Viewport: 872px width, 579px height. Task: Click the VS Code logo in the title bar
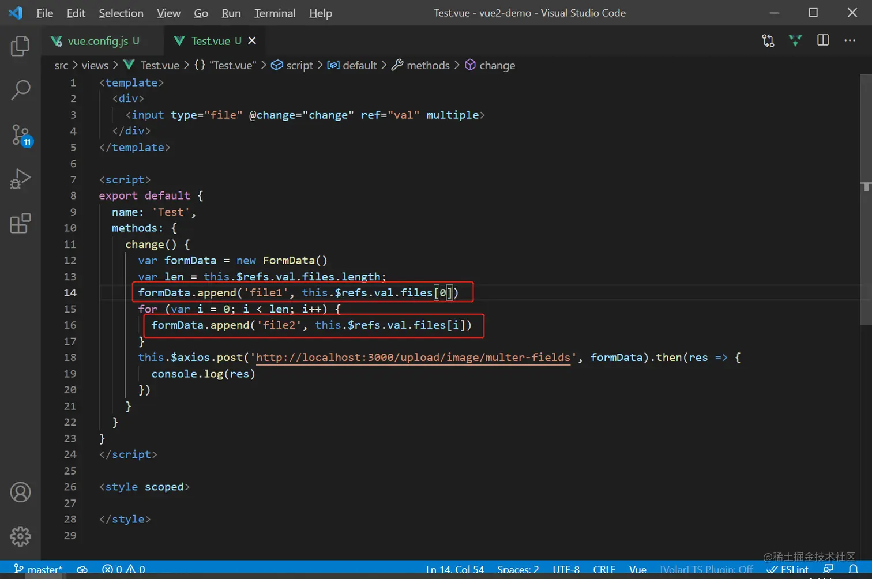[x=16, y=13]
